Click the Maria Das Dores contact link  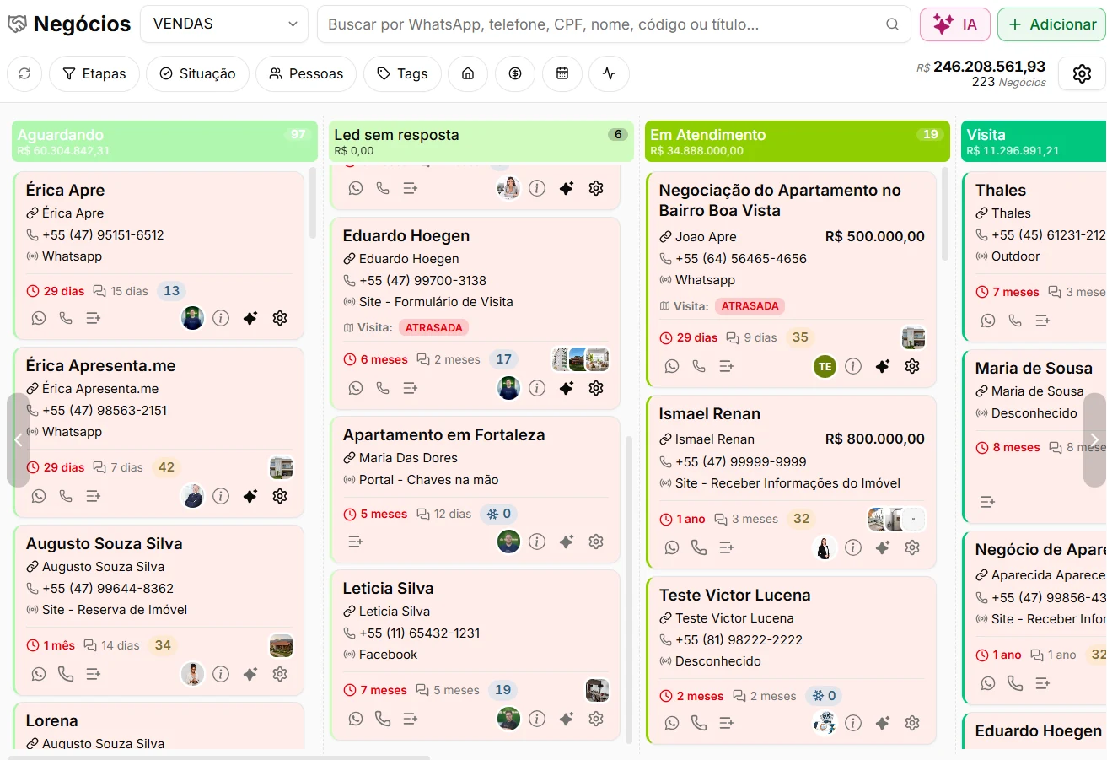[x=400, y=458]
